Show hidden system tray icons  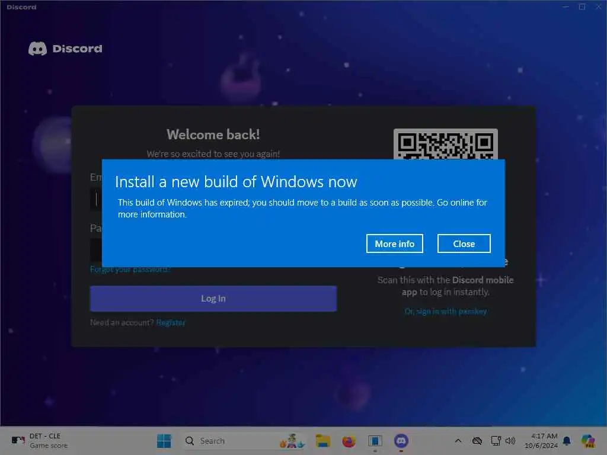tap(458, 441)
